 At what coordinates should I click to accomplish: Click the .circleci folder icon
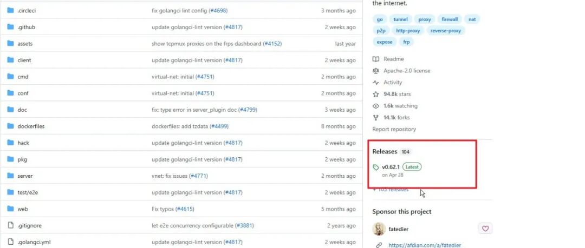point(10,10)
